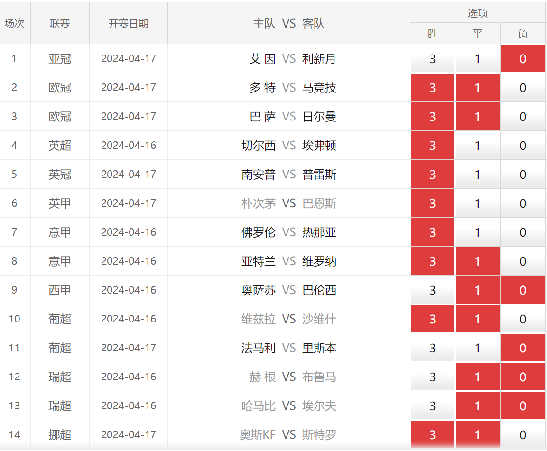Click the 场次 column header
This screenshot has height=451, width=547.
tap(15, 23)
